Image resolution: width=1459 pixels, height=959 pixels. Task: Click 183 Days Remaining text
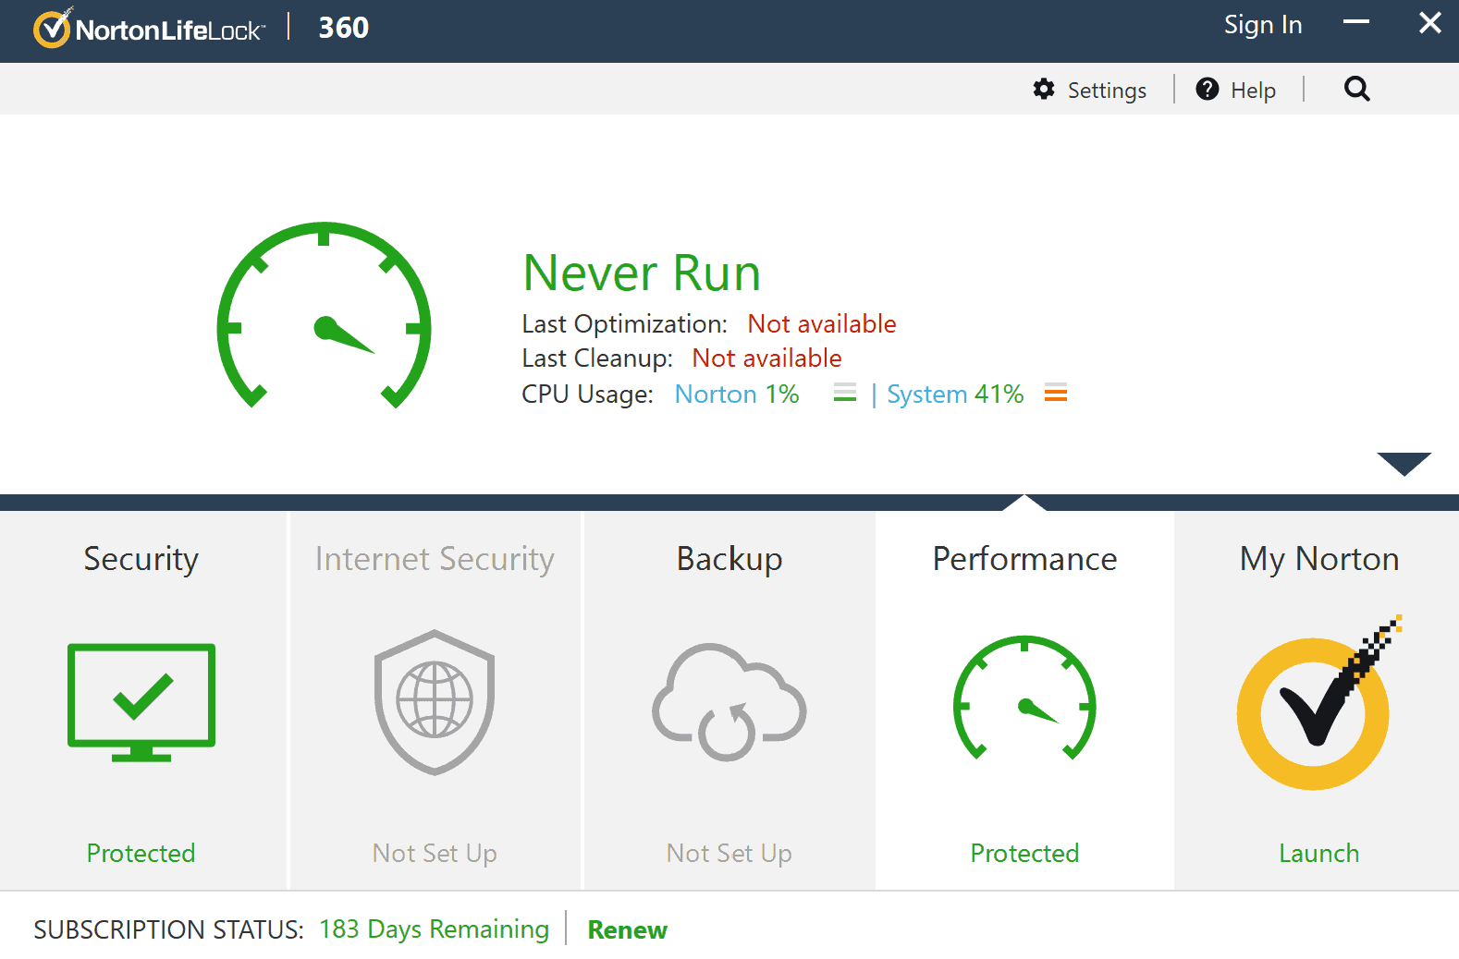click(434, 929)
